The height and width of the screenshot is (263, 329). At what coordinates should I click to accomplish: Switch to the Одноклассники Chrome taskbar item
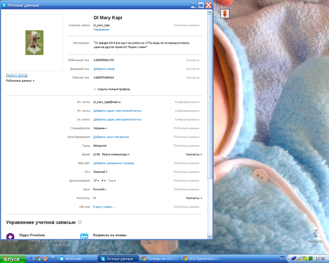coord(201,259)
